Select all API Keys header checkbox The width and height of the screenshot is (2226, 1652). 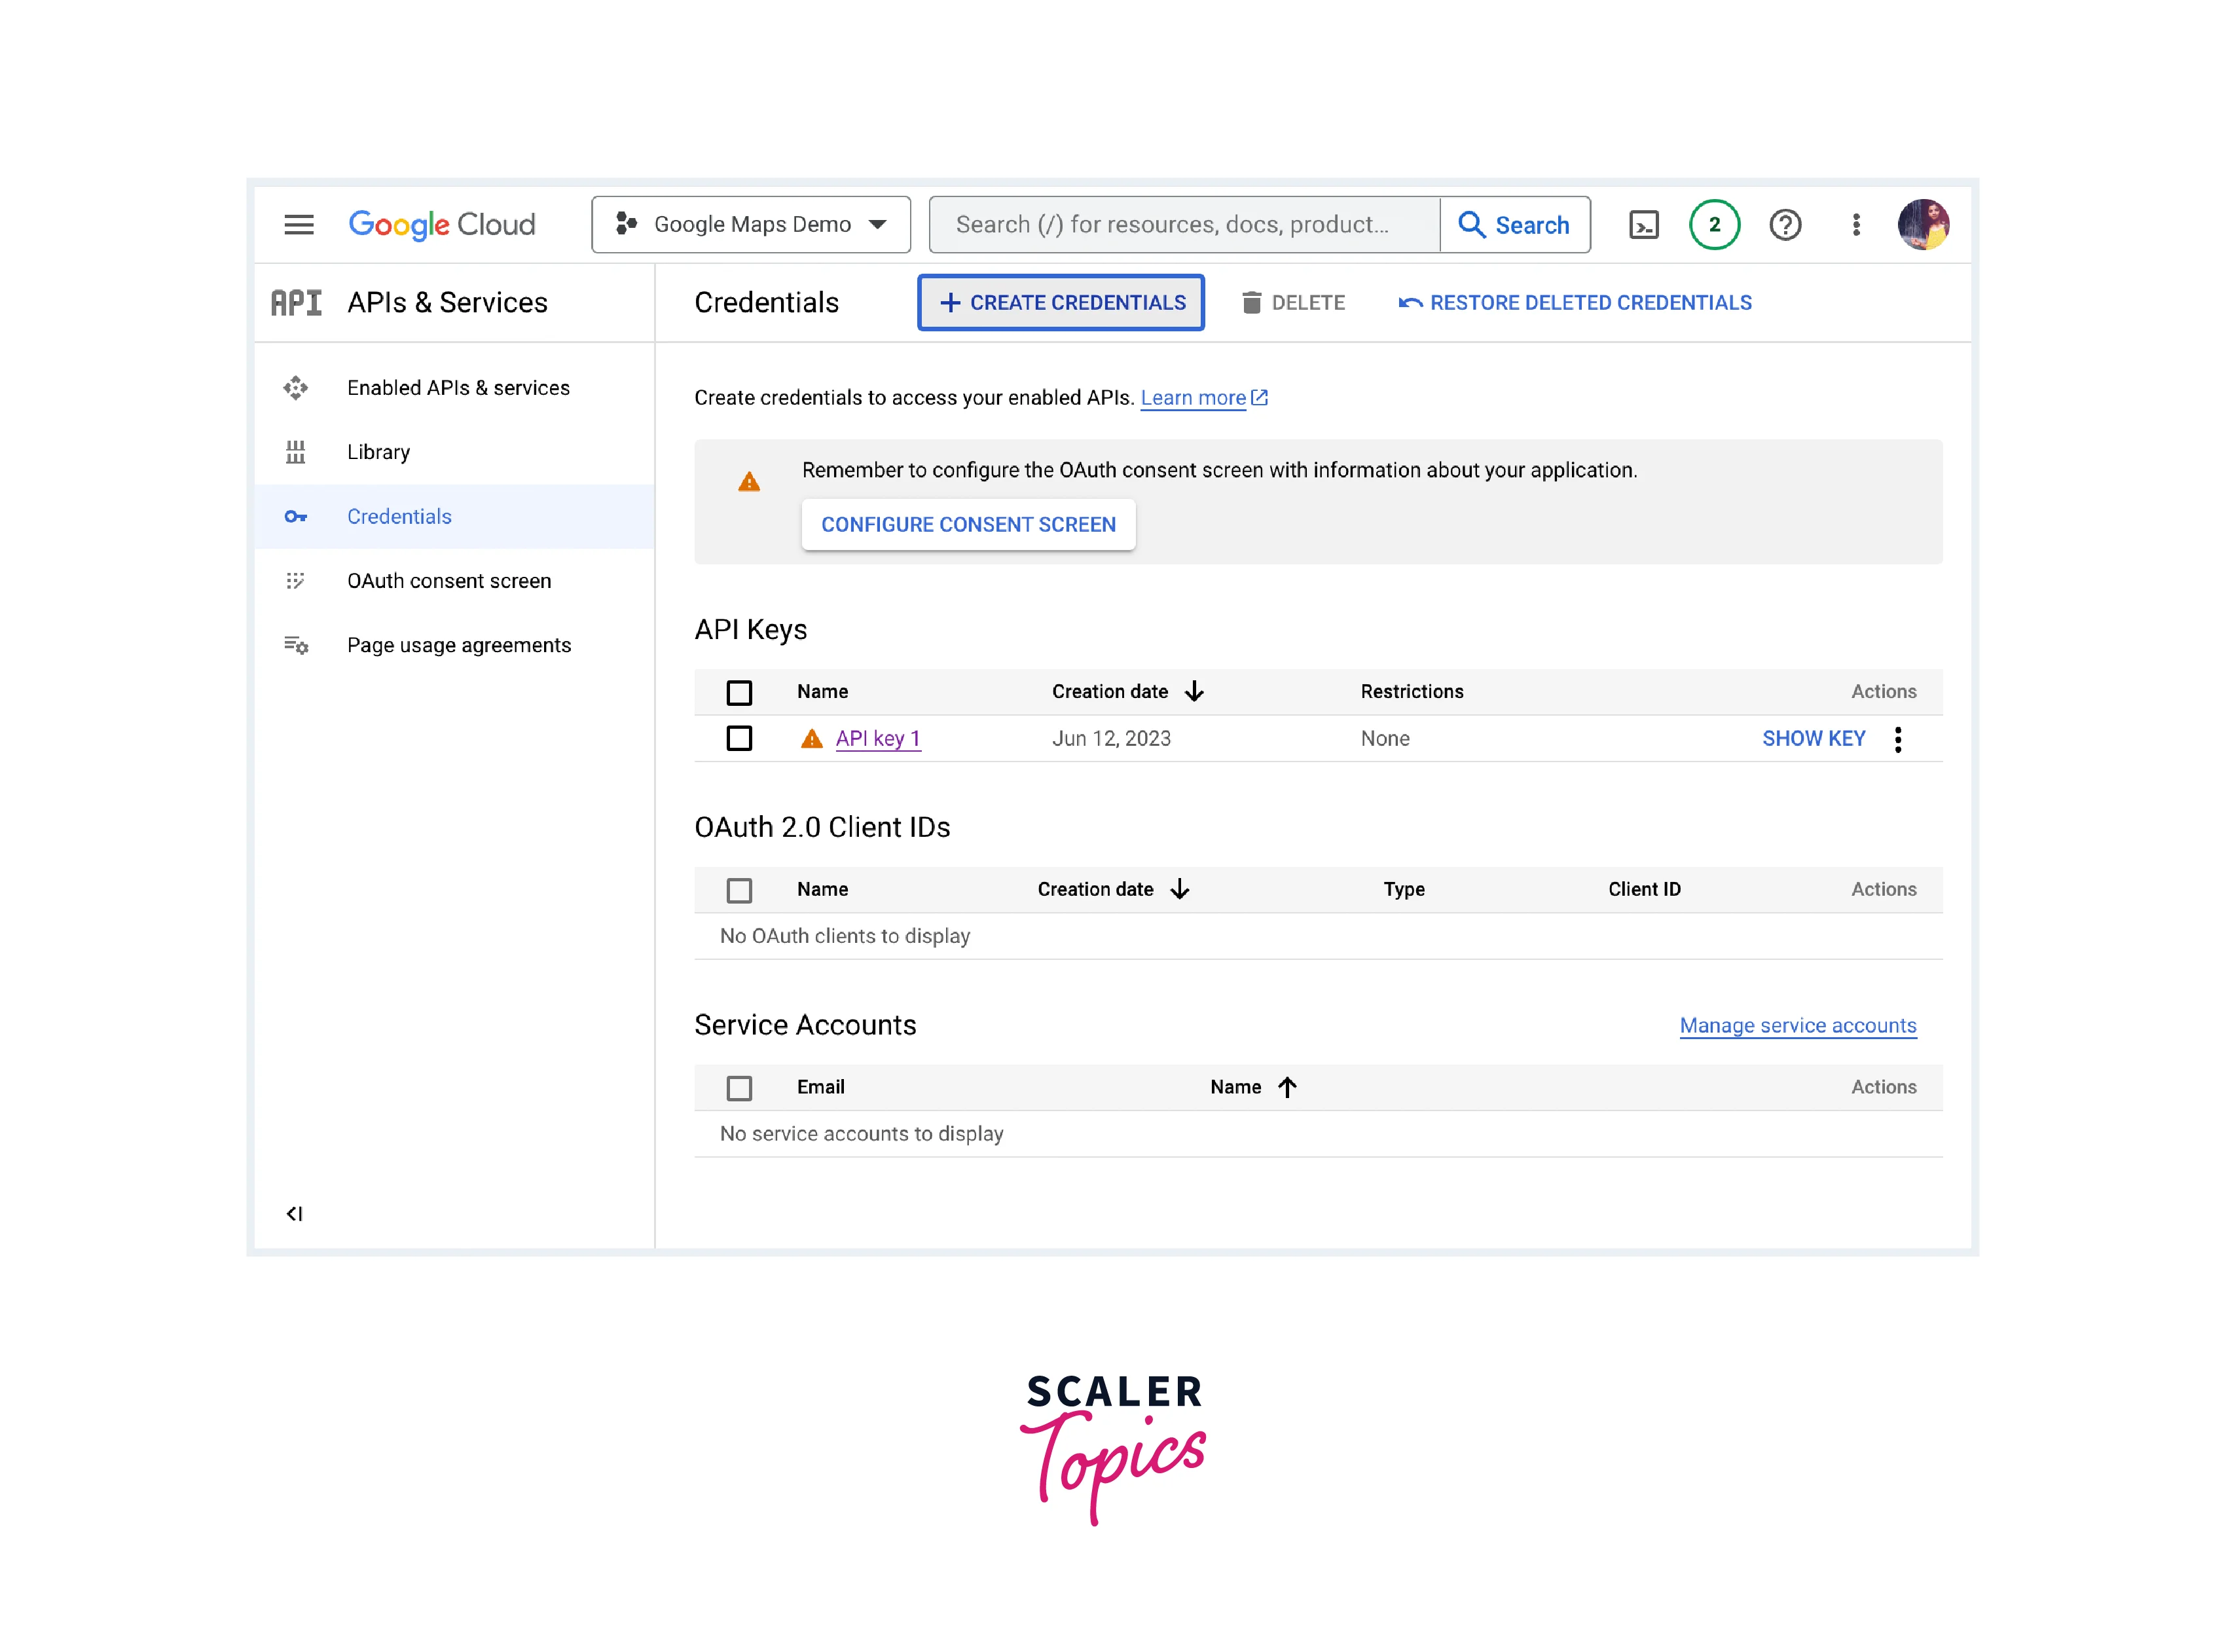pos(739,692)
